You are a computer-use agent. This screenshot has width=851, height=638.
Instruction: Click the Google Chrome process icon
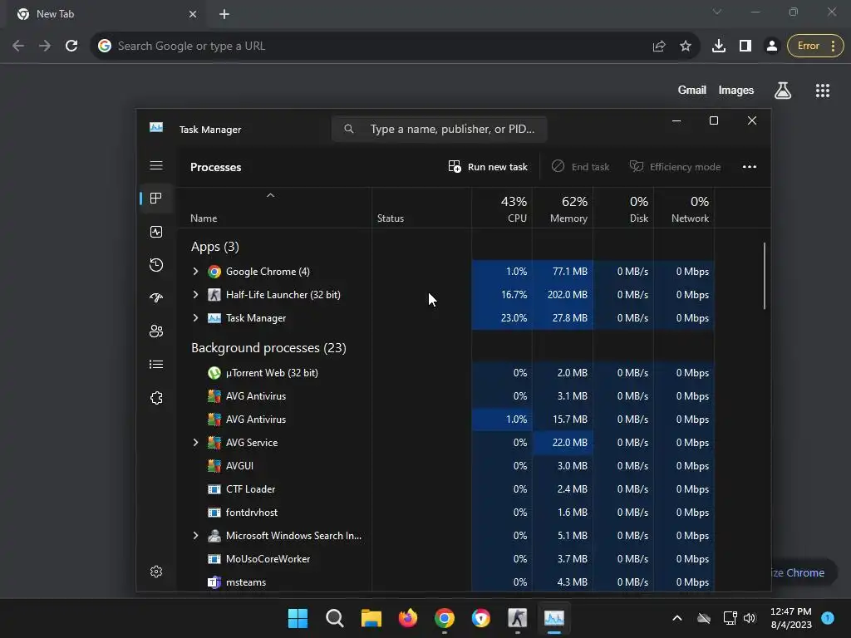click(x=214, y=272)
